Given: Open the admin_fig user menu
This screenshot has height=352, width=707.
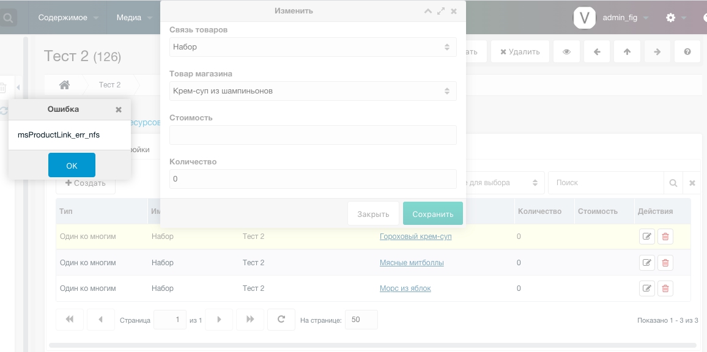Looking at the screenshot, I should coord(620,18).
